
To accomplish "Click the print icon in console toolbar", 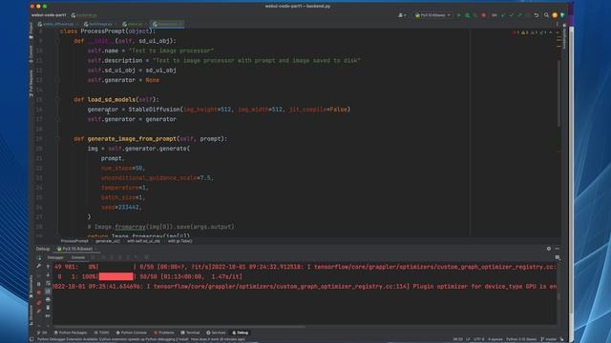I will pyautogui.click(x=48, y=299).
